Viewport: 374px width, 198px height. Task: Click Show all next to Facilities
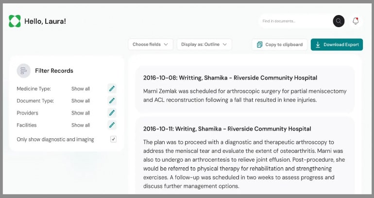[81, 125]
